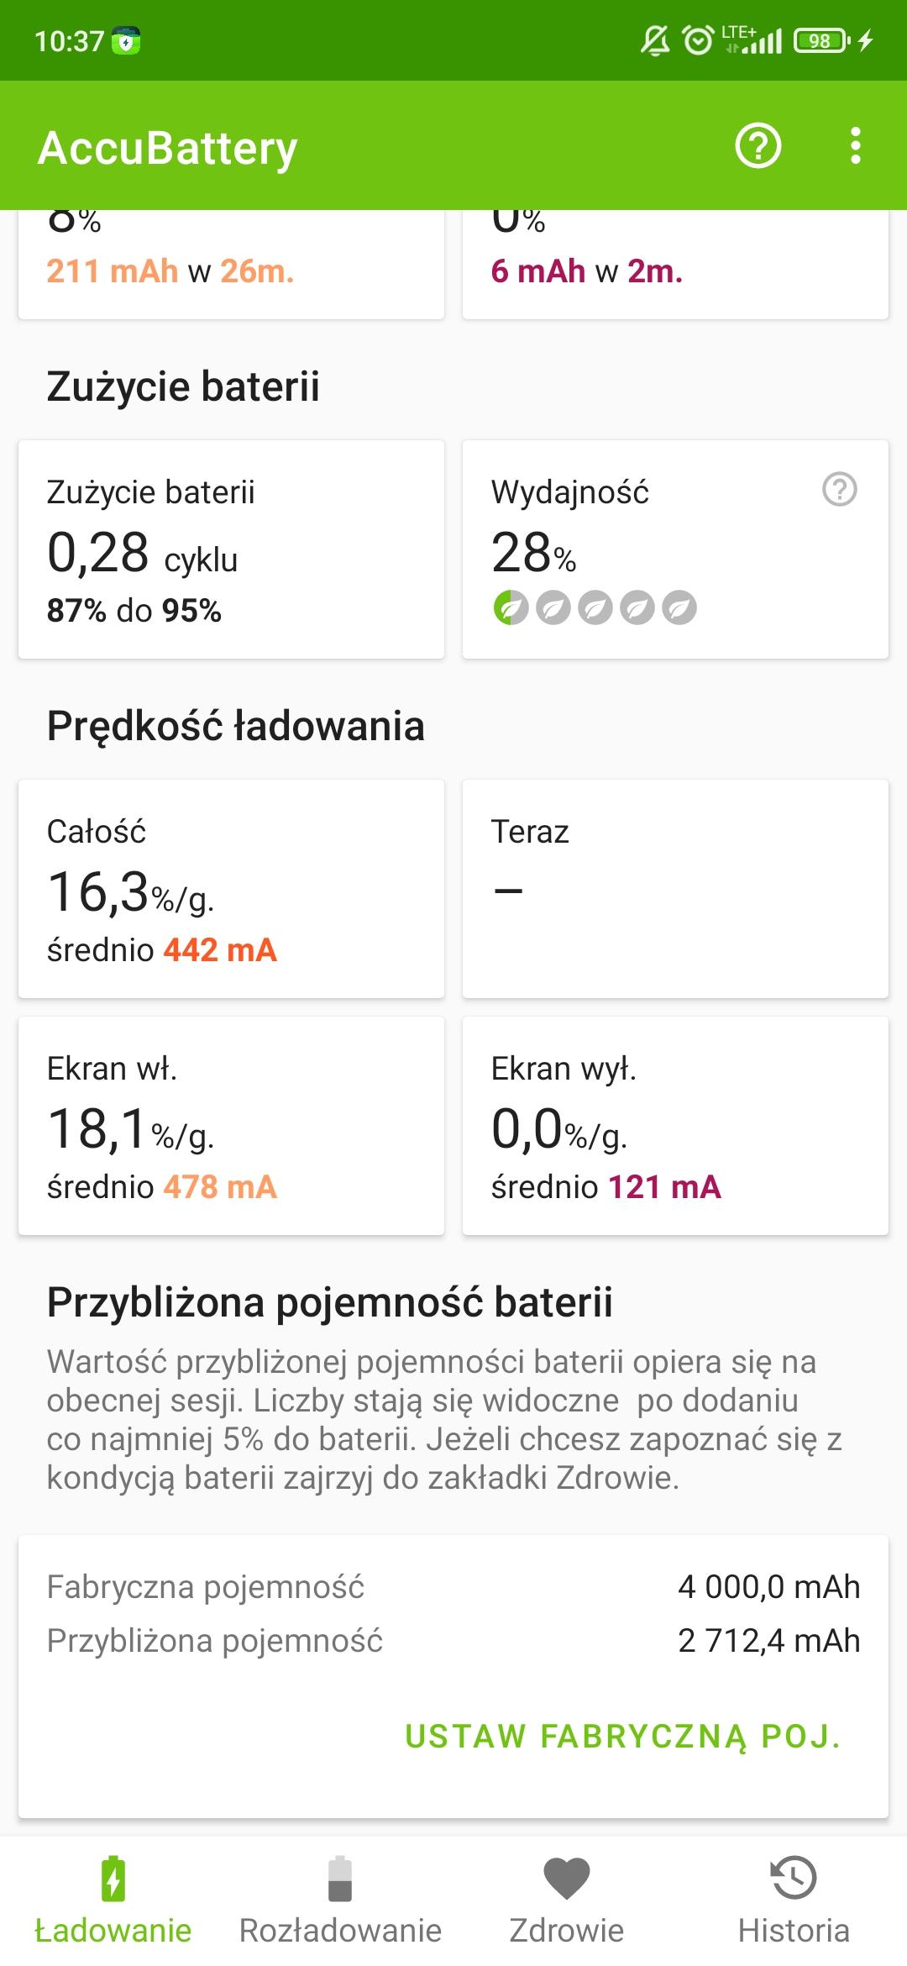Tap the Zdrowie heart icon

pos(567,1879)
